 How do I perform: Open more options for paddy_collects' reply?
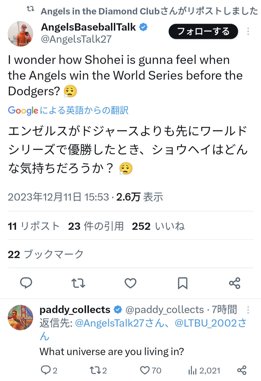(x=248, y=310)
